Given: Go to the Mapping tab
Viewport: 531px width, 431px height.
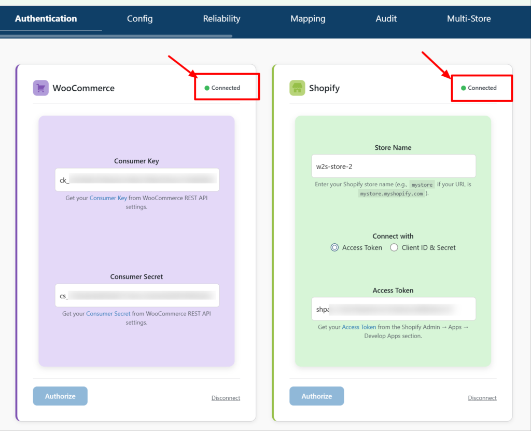Looking at the screenshot, I should [308, 19].
